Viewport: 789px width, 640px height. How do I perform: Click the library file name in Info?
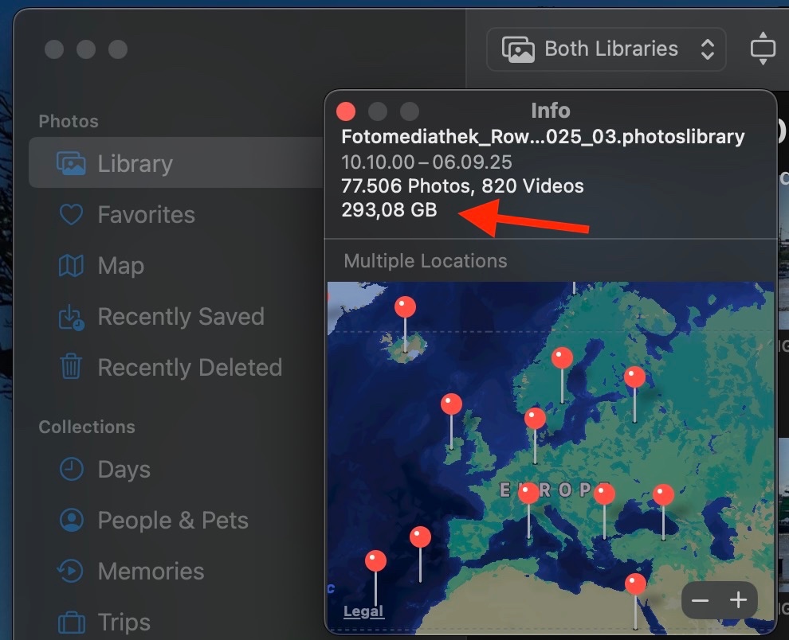[x=542, y=137]
